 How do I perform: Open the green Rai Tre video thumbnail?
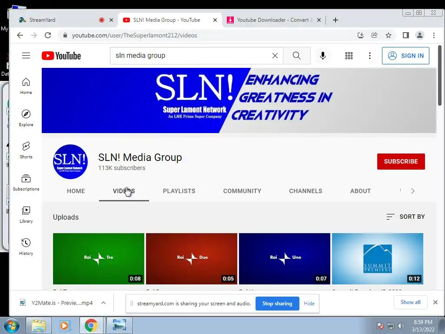tap(99, 258)
